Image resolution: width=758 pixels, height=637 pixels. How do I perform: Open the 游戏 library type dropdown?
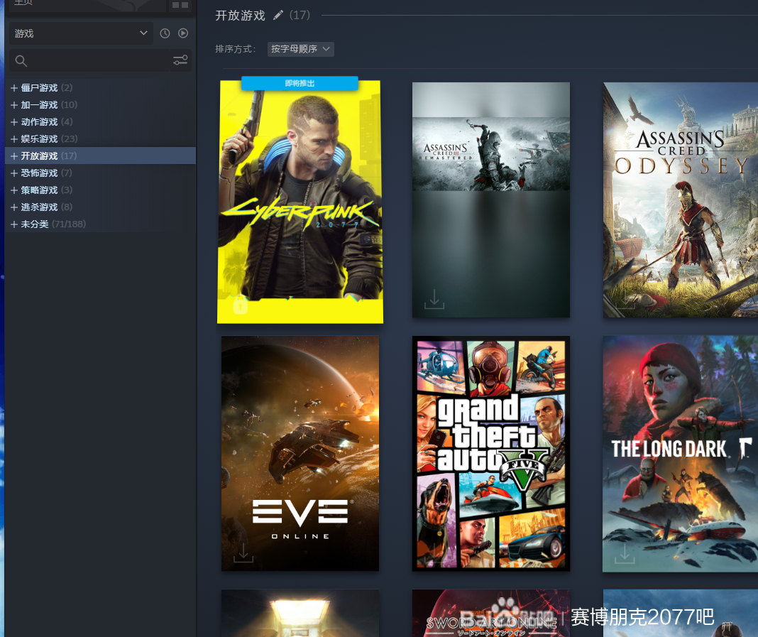81,33
